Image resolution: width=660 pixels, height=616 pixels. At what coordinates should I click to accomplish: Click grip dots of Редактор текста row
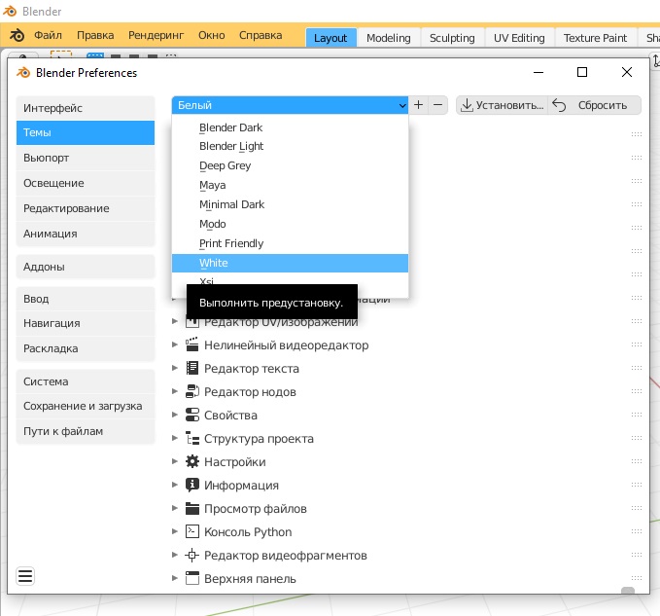point(637,368)
